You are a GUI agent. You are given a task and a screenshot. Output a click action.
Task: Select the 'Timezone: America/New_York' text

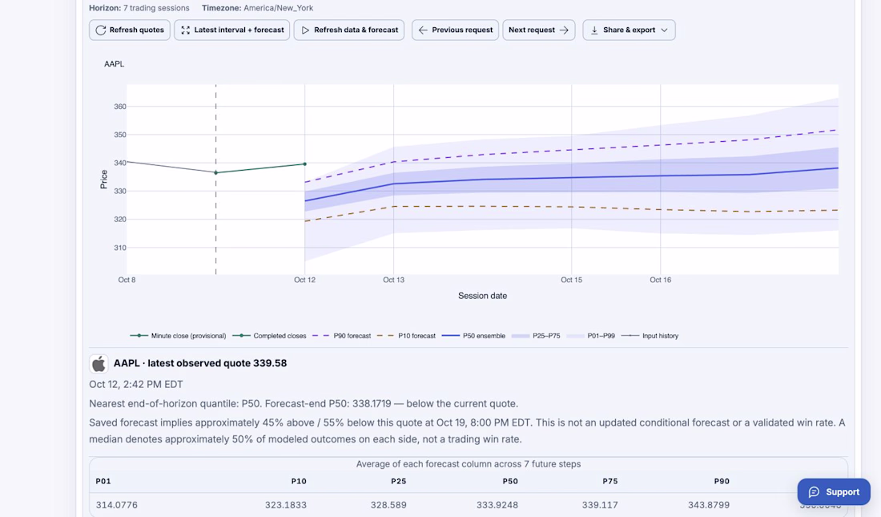(257, 8)
